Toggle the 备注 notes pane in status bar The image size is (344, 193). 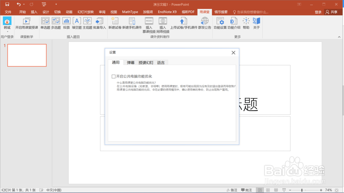tap(232, 190)
